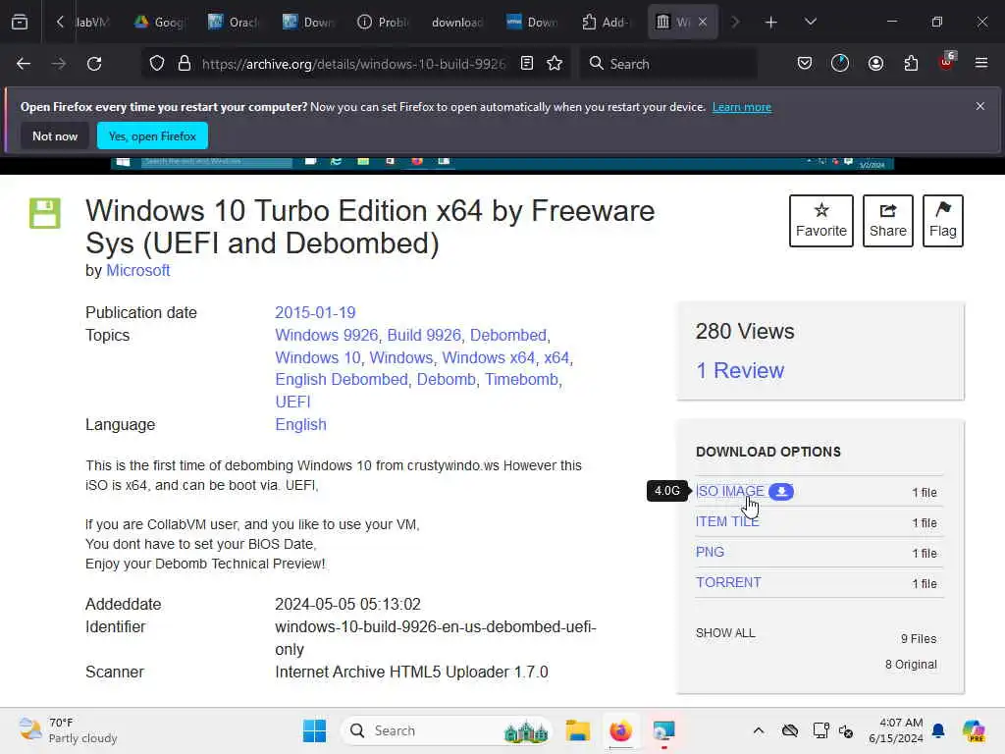Screen dimensions: 1005x754
Task: Select the Identifier value text
Action: pyautogui.click(x=436, y=638)
